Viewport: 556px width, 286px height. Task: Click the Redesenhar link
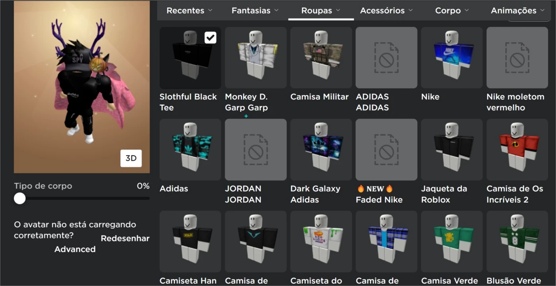(125, 238)
